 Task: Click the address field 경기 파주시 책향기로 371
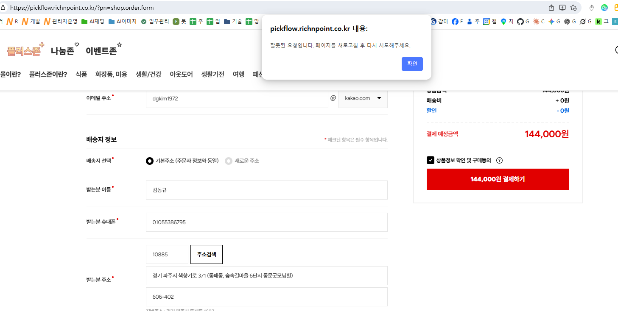point(267,275)
